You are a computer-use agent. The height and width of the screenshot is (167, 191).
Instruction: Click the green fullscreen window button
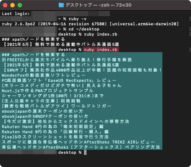(x=20, y=5)
